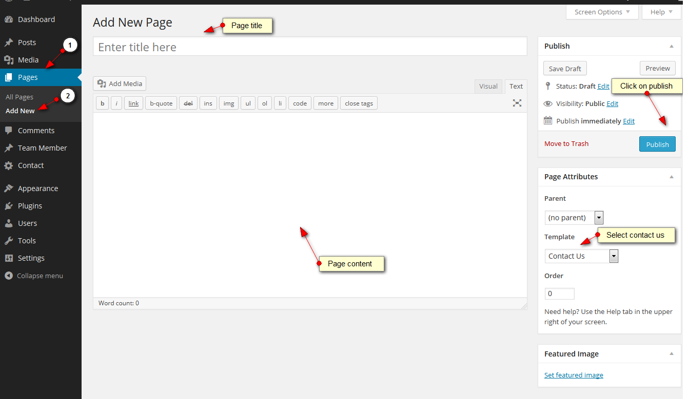Click the link quicktag button

pos(133,103)
